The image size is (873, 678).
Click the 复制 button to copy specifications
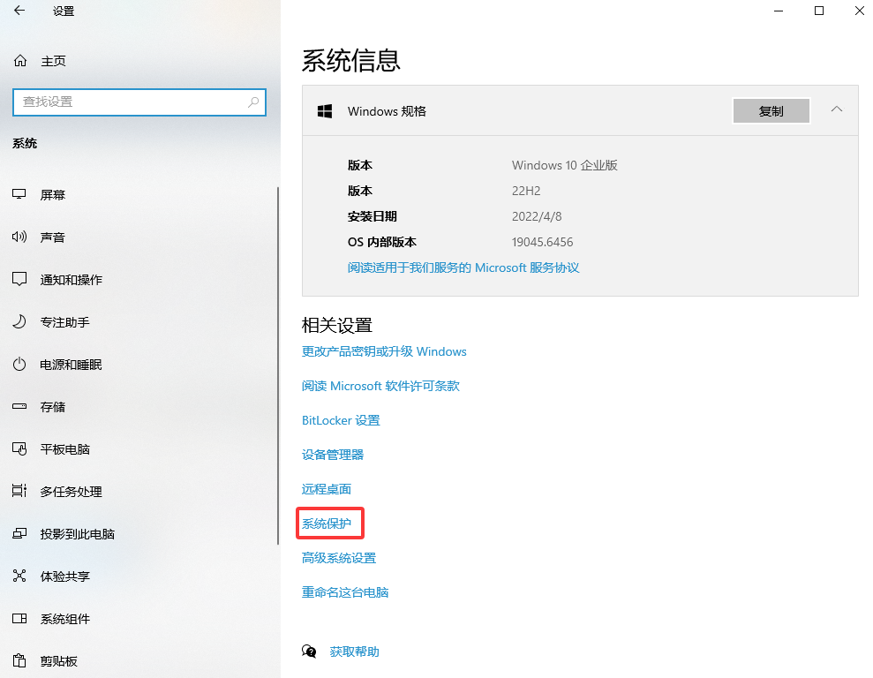[x=771, y=110]
